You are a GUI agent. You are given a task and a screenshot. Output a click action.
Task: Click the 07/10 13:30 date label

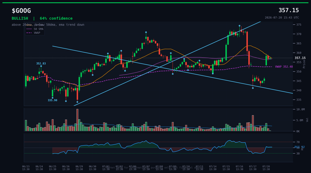click(186, 168)
